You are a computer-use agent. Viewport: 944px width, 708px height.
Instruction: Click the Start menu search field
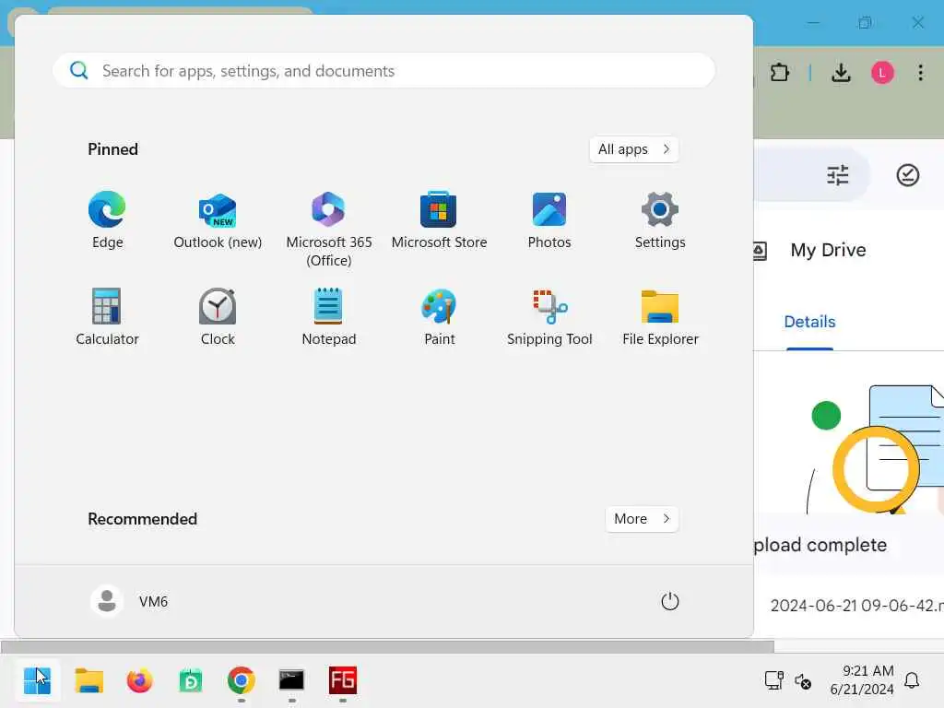[x=384, y=70]
